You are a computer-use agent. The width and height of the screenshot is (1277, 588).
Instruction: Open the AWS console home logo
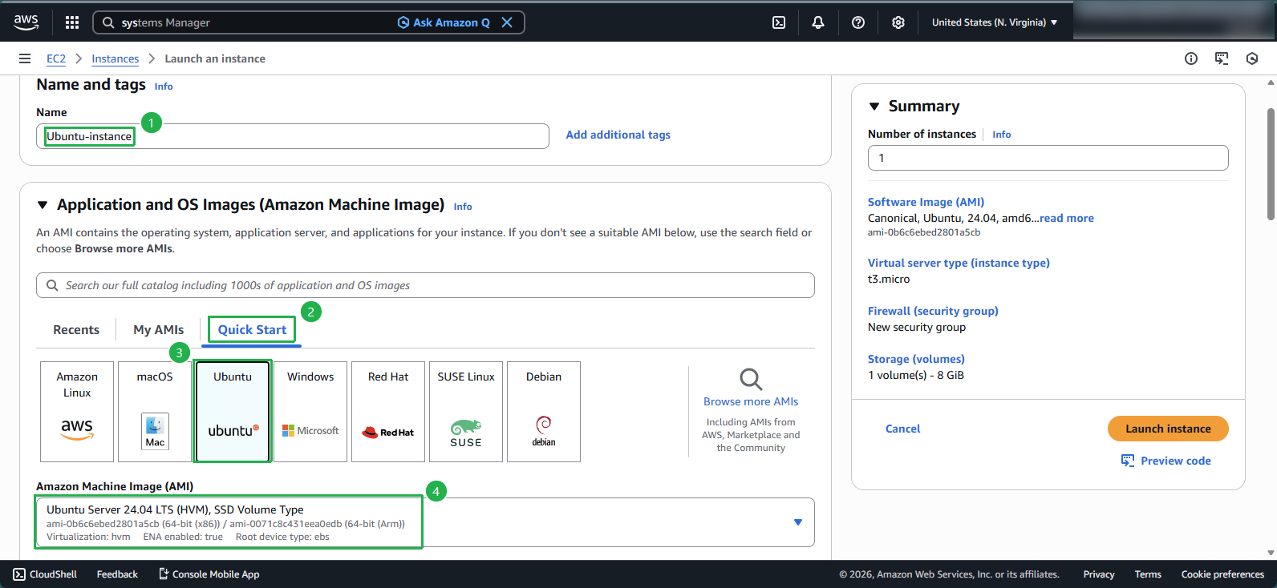pos(26,22)
